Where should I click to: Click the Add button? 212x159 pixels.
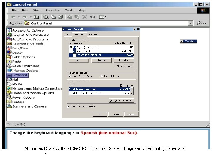tap(78, 61)
